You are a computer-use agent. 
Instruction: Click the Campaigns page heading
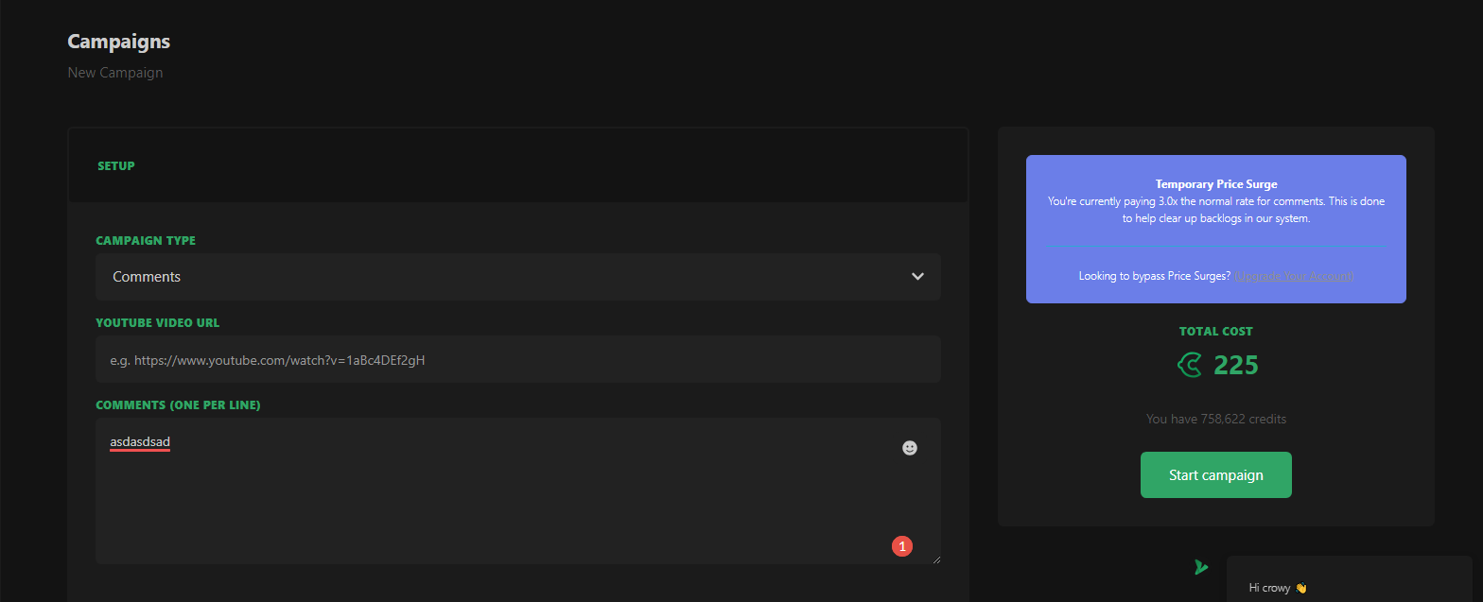tap(119, 42)
